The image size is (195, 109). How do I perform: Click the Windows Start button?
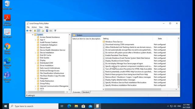[5, 106]
